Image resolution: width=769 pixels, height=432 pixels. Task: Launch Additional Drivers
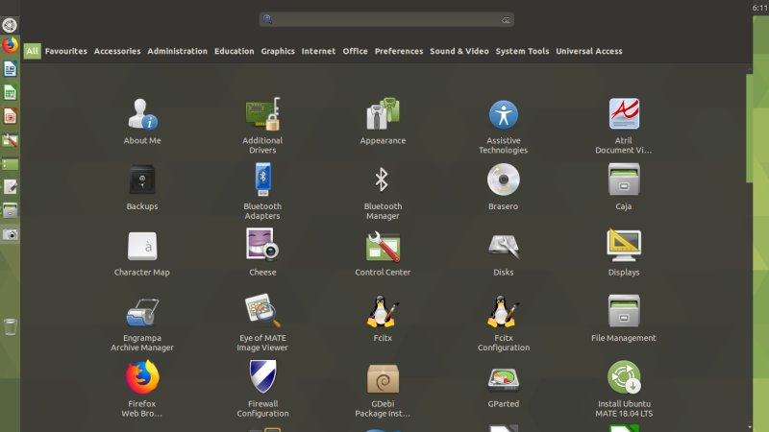(262, 126)
